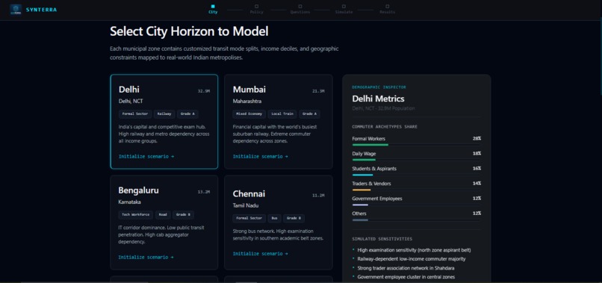The height and width of the screenshot is (283, 602).
Task: Click the 21.3M population on Mumbai card
Action: click(x=318, y=91)
